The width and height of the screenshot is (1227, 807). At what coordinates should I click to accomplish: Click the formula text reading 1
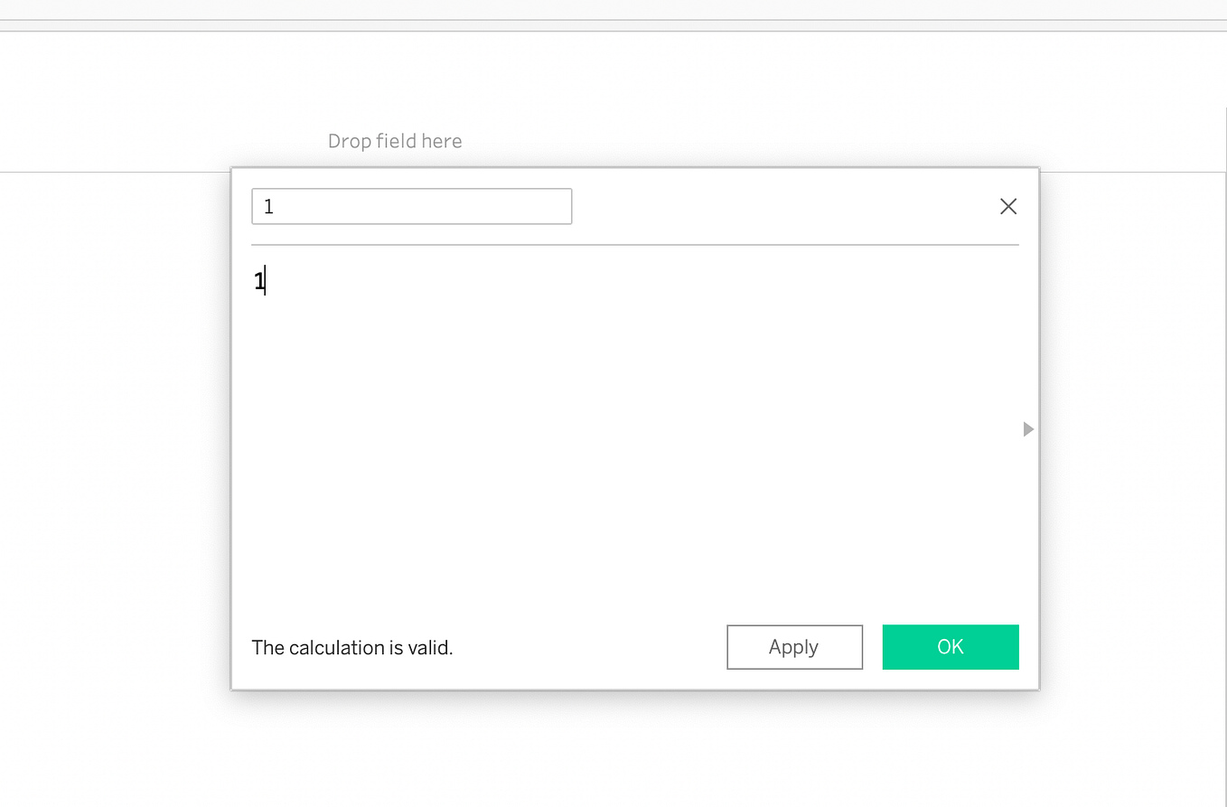(x=258, y=281)
